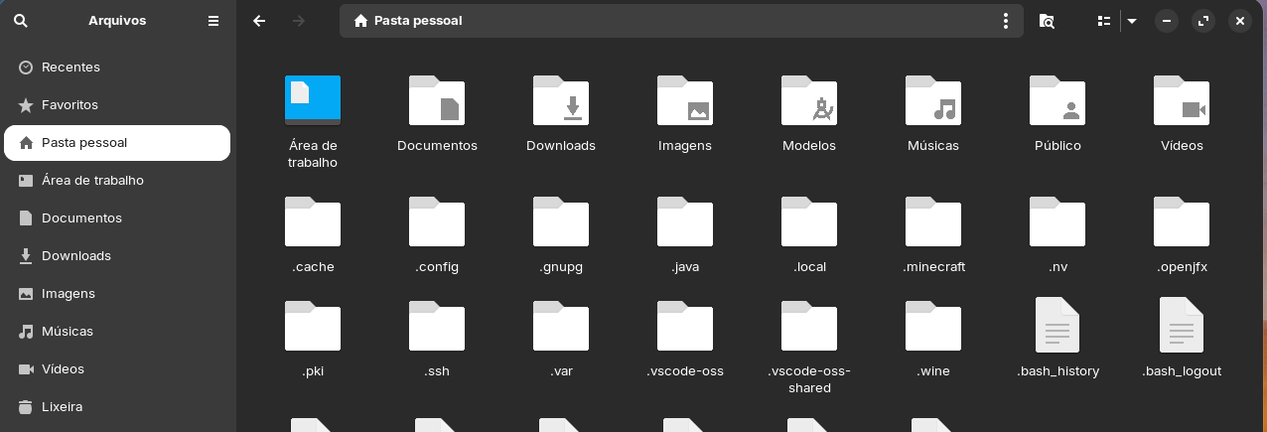Minimize the Arquivos window
Screen dimensions: 1267x432
tap(1167, 20)
